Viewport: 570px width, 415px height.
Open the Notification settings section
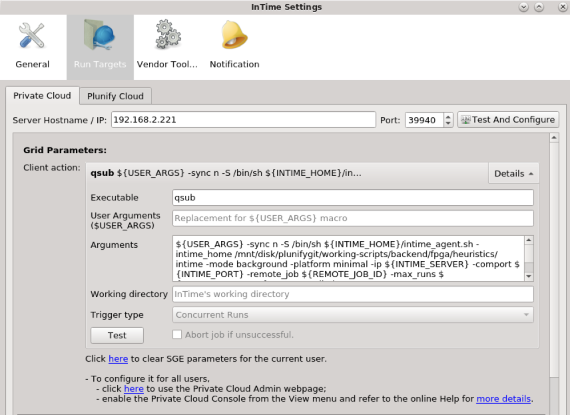point(234,47)
